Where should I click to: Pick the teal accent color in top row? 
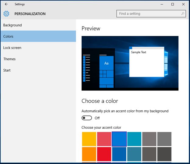pyautogui.click(x=134, y=139)
